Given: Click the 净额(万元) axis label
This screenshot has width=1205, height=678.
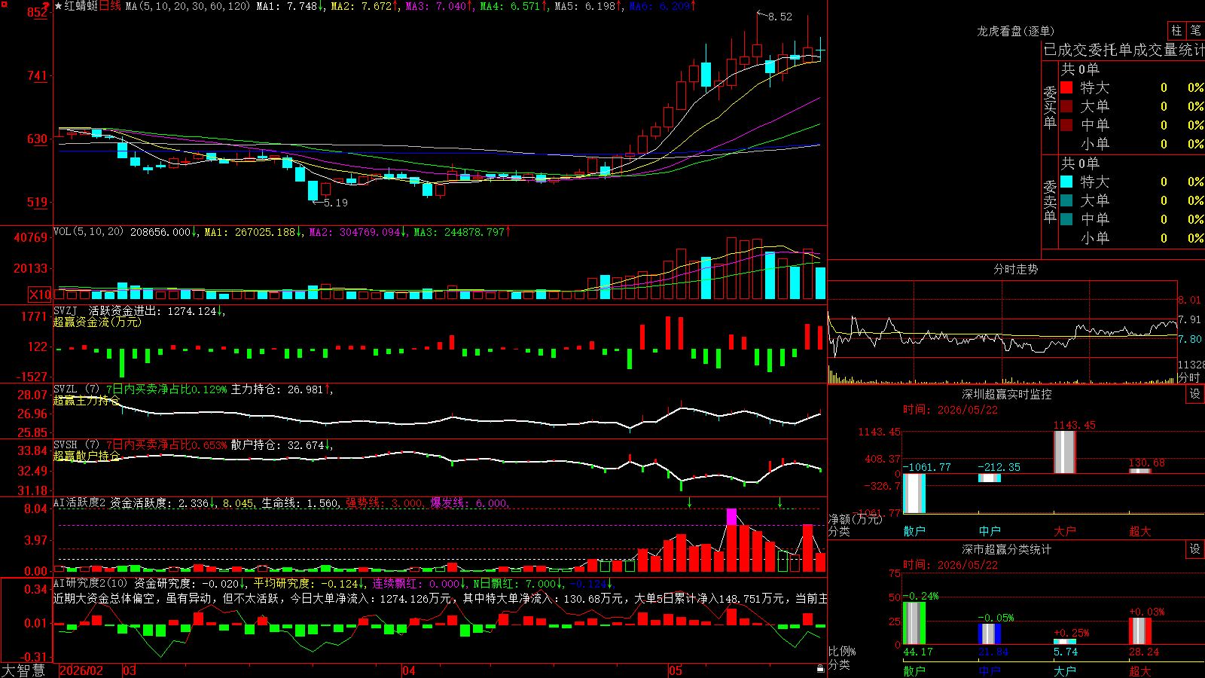Looking at the screenshot, I should click(x=855, y=519).
